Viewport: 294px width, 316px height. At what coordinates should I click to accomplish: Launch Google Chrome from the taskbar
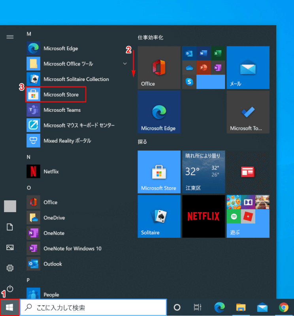click(x=283, y=308)
